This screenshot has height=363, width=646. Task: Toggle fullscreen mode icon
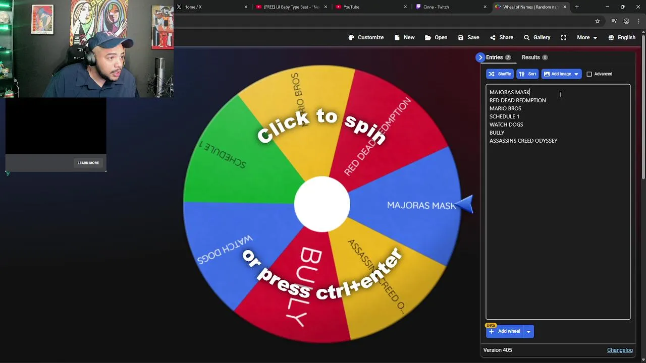coord(564,37)
